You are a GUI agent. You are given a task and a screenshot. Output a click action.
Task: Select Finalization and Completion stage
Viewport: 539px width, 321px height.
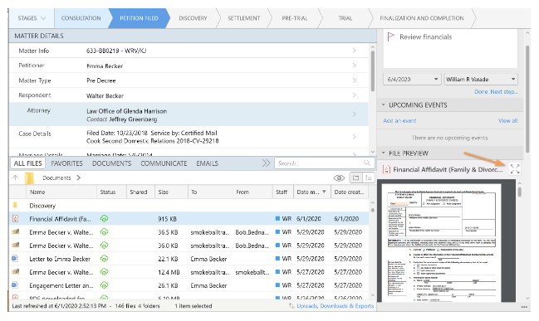(x=422, y=18)
